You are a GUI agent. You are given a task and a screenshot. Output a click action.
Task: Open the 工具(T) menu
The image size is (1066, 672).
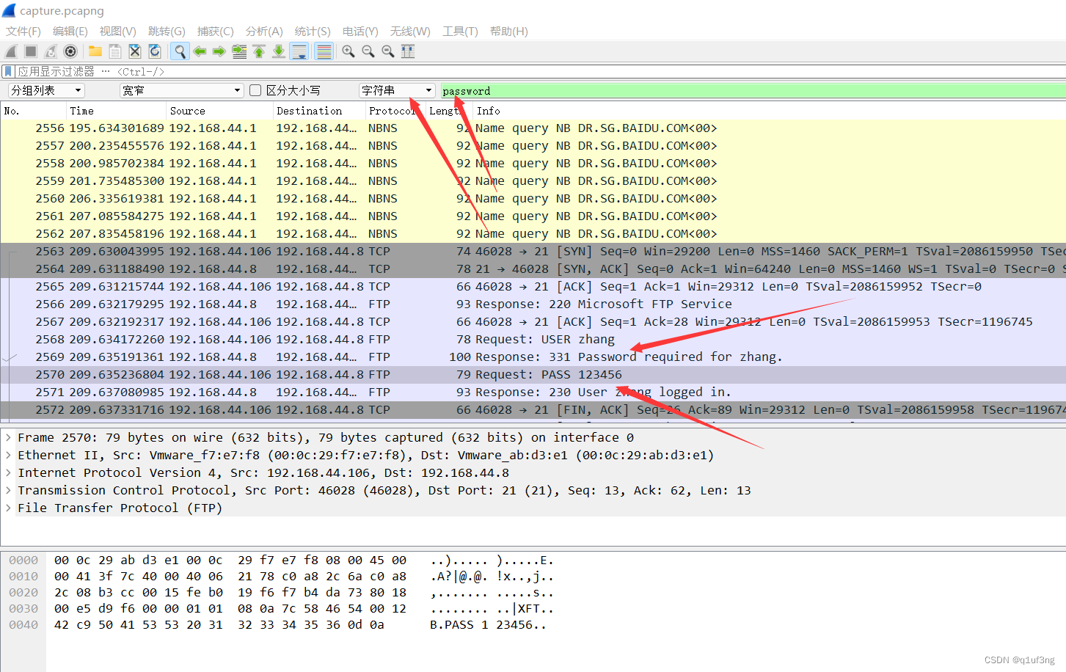coord(460,32)
